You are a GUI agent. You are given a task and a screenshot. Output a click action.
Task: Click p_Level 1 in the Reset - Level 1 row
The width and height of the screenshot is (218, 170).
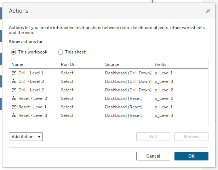(163, 107)
